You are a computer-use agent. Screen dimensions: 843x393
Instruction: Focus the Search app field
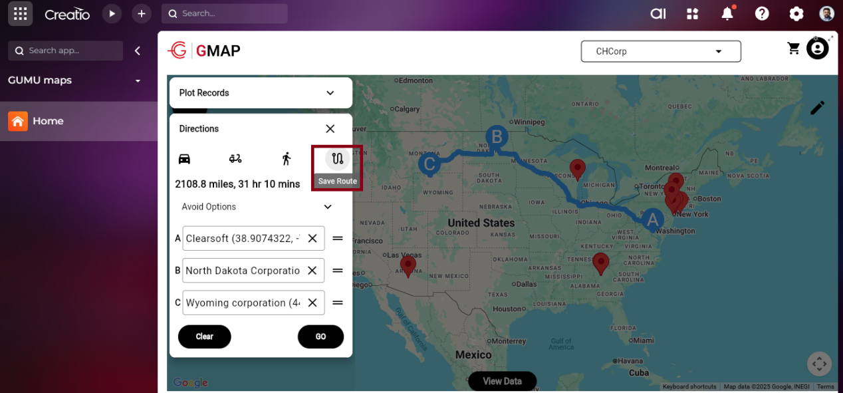tap(66, 51)
